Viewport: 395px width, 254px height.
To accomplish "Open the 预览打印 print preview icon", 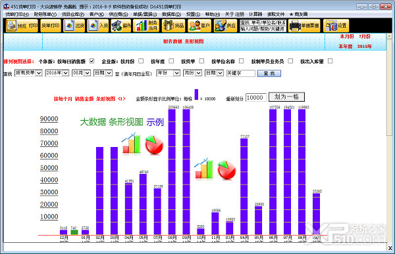I will (22, 26).
